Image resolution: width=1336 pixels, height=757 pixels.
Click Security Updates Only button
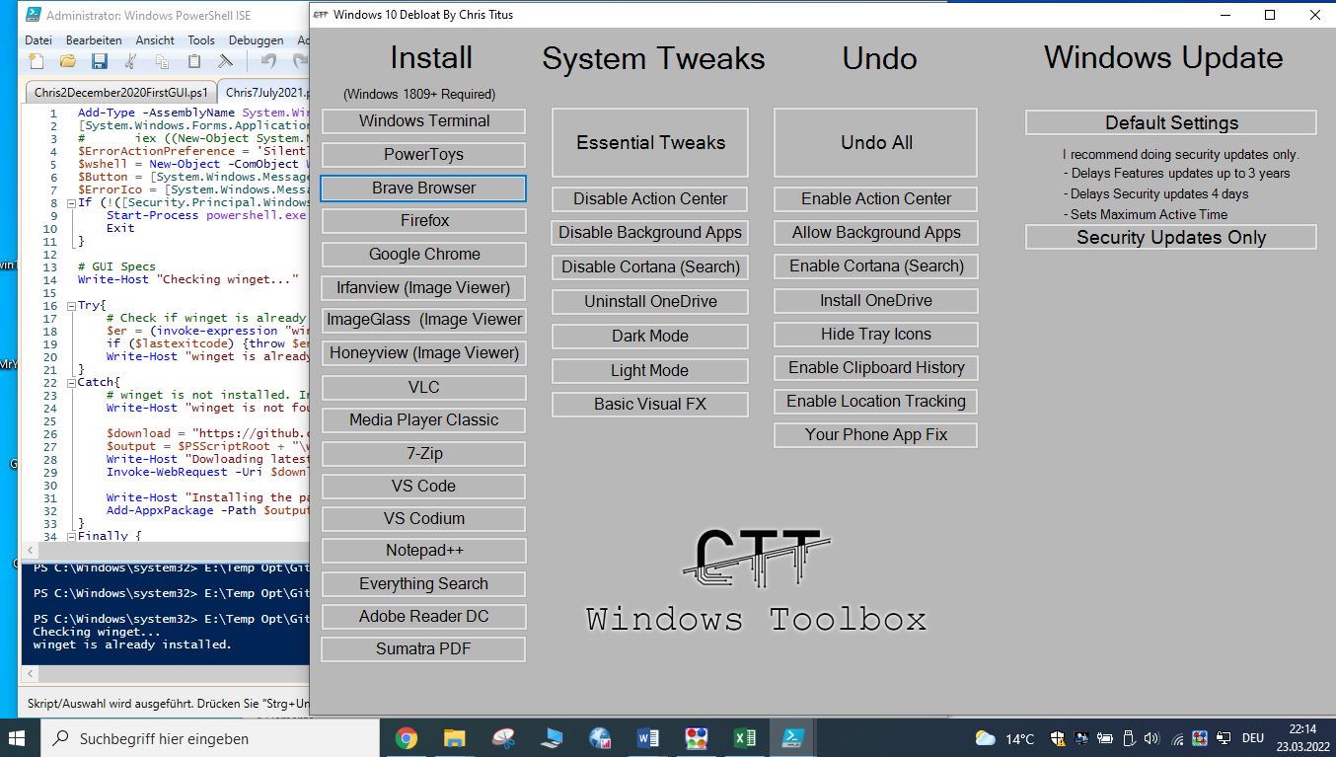(x=1171, y=238)
